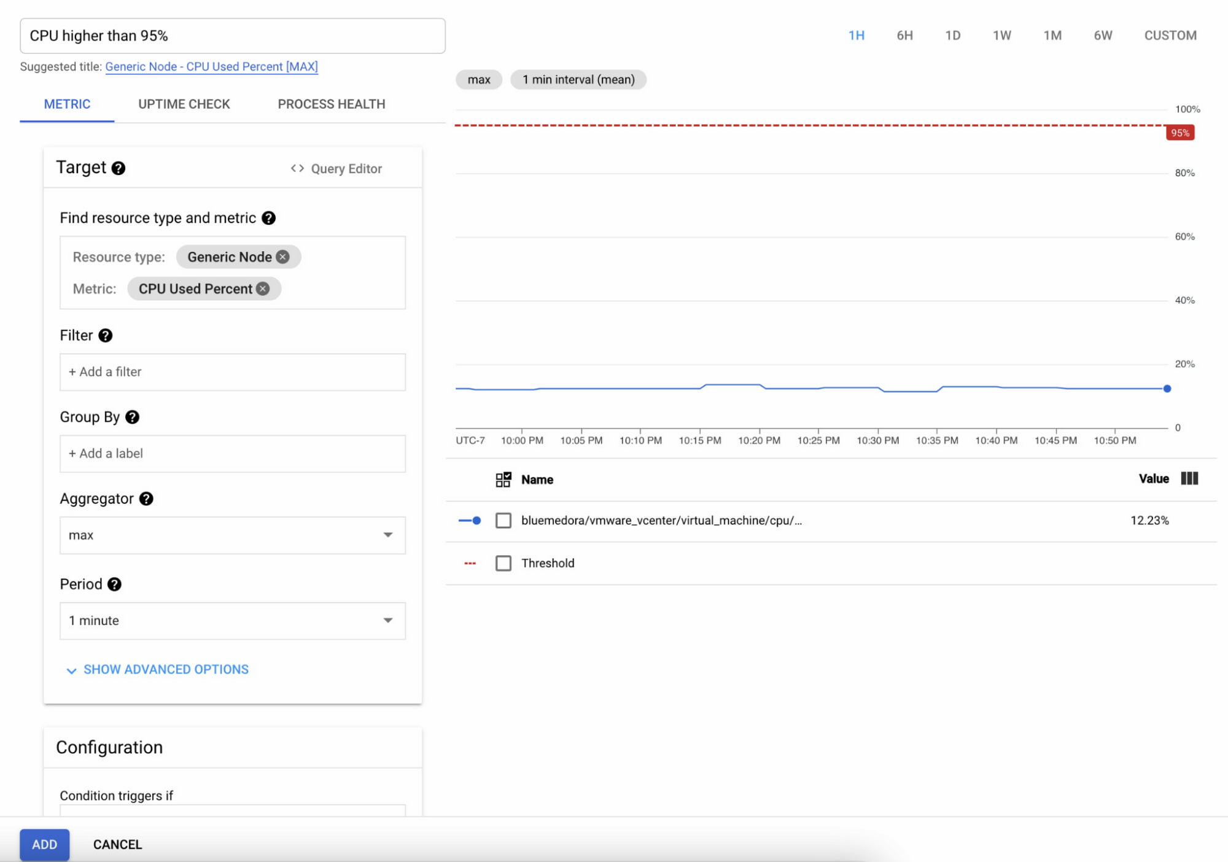Open the Aggregator max dropdown
The width and height of the screenshot is (1228, 862).
pyautogui.click(x=233, y=535)
